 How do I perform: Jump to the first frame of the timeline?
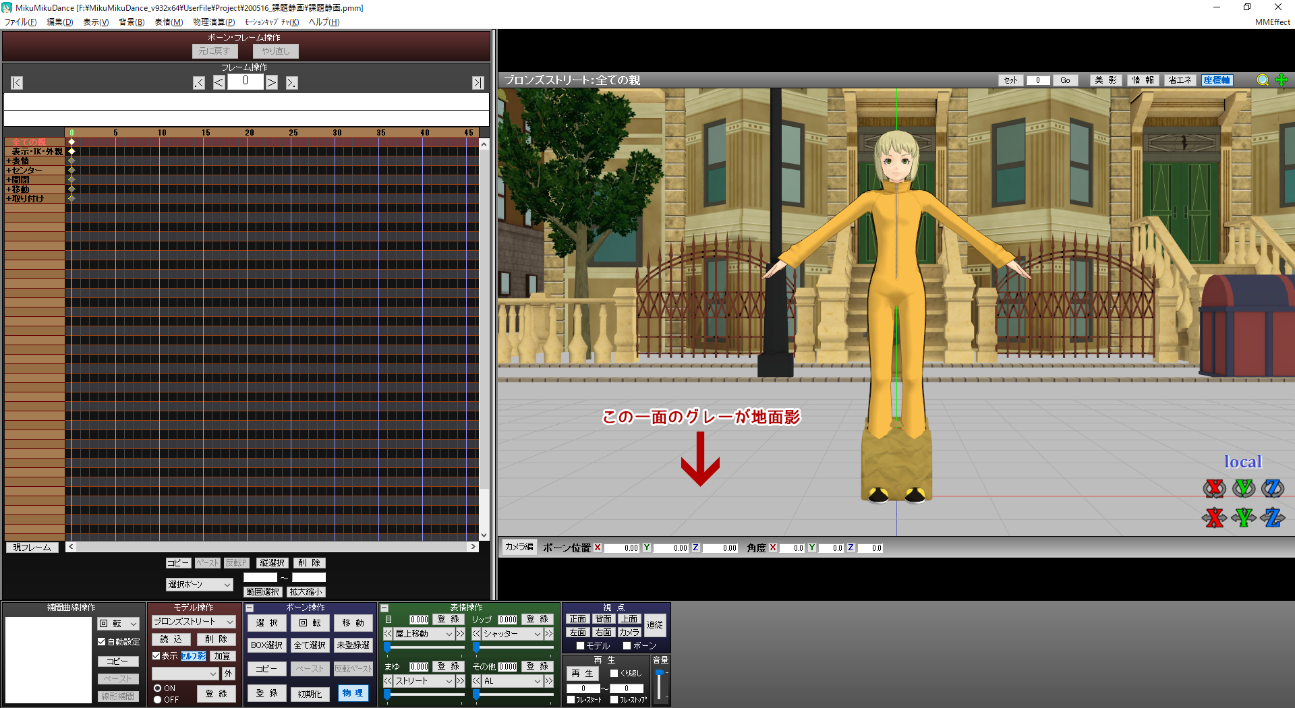[x=17, y=83]
